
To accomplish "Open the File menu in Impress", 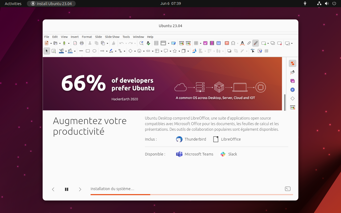I will 47,37.
